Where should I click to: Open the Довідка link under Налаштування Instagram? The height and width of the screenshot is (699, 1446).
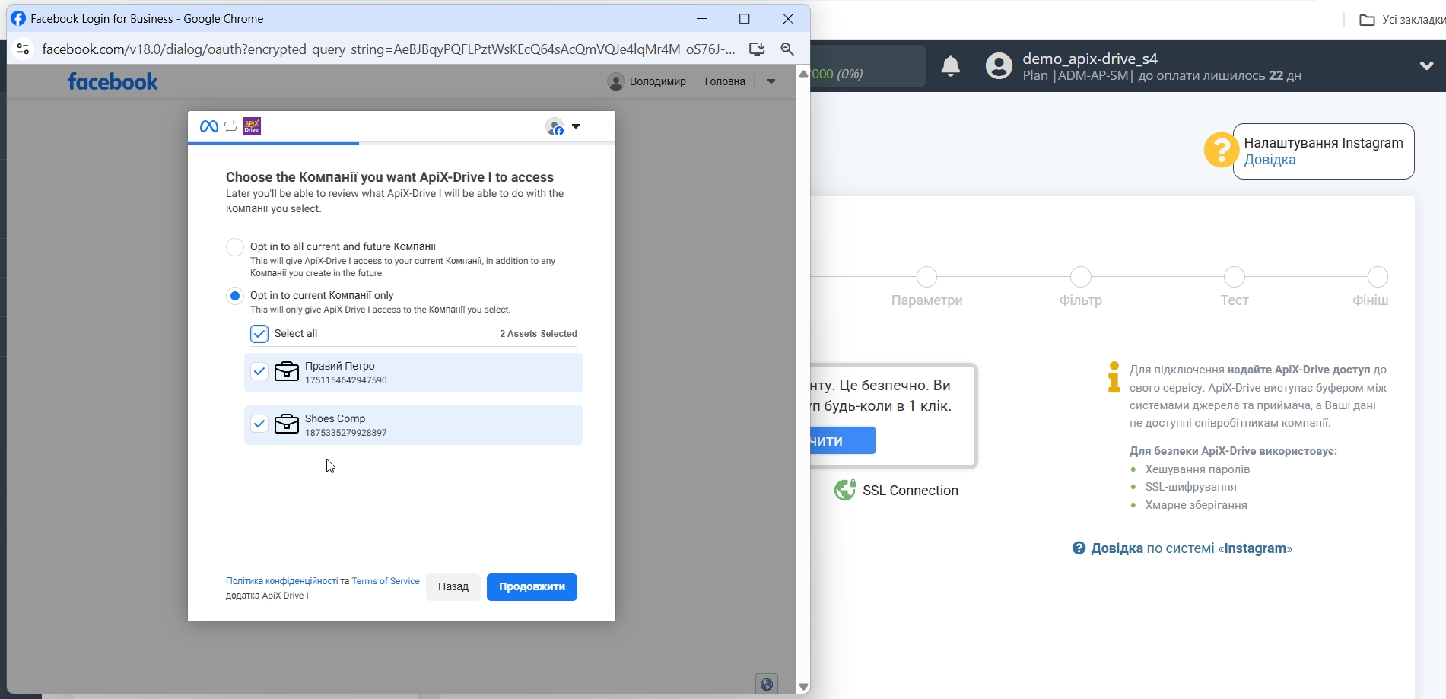click(x=1270, y=160)
